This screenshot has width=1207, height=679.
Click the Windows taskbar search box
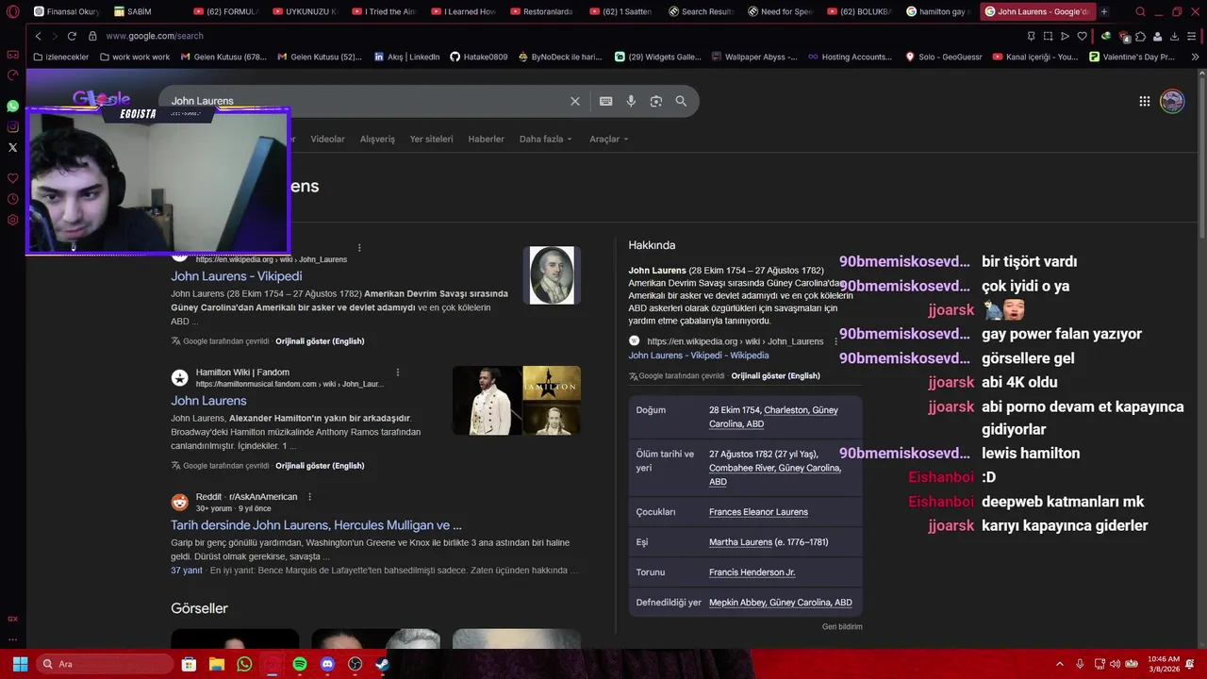point(105,664)
